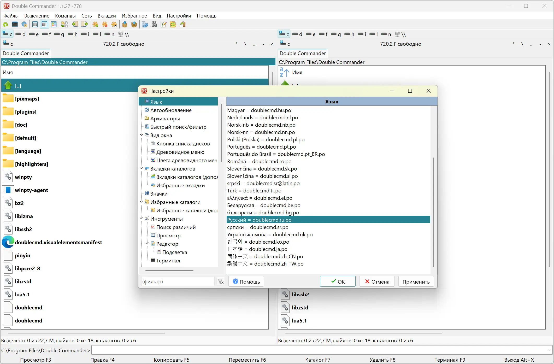Open the command line history dropdown
554x364 pixels.
(549, 350)
